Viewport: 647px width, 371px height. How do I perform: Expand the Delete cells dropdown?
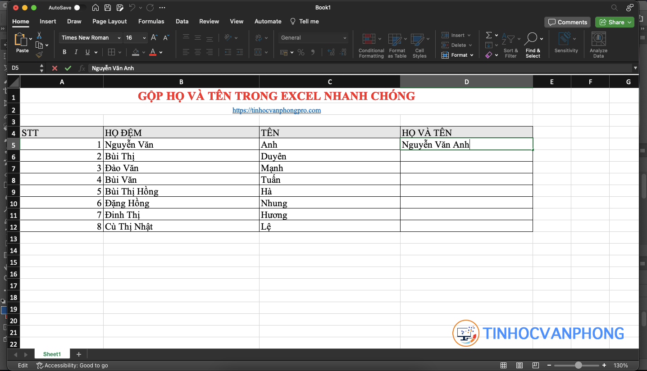[470, 45]
